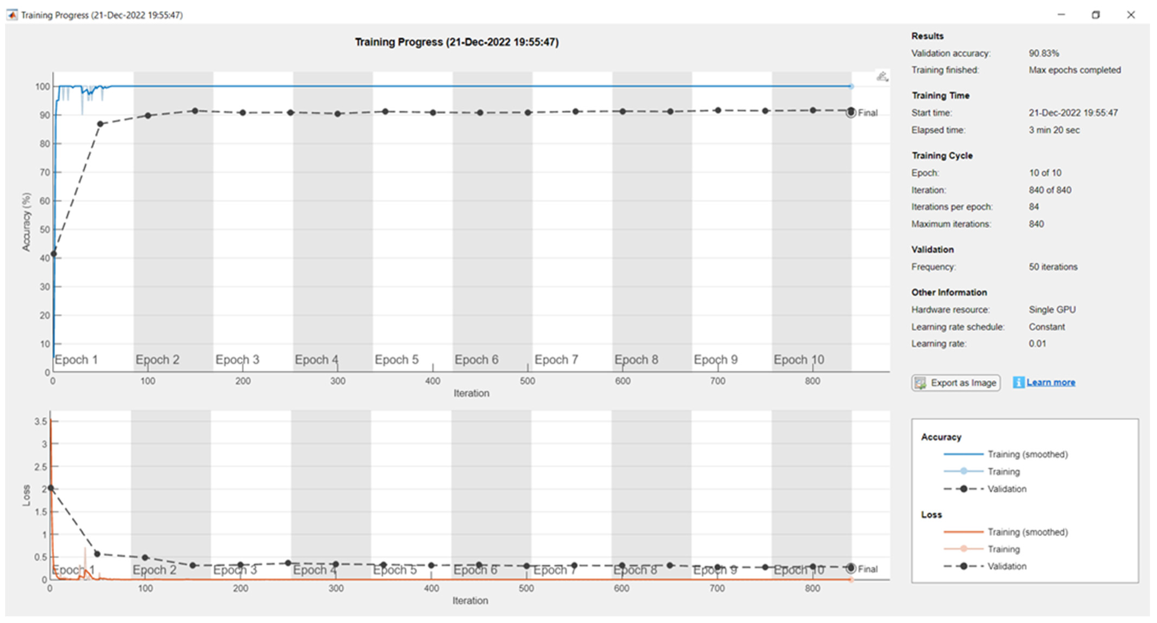Screen dimensions: 1157x623
Task: Click the MATLAB logo in title bar
Action: coord(12,15)
